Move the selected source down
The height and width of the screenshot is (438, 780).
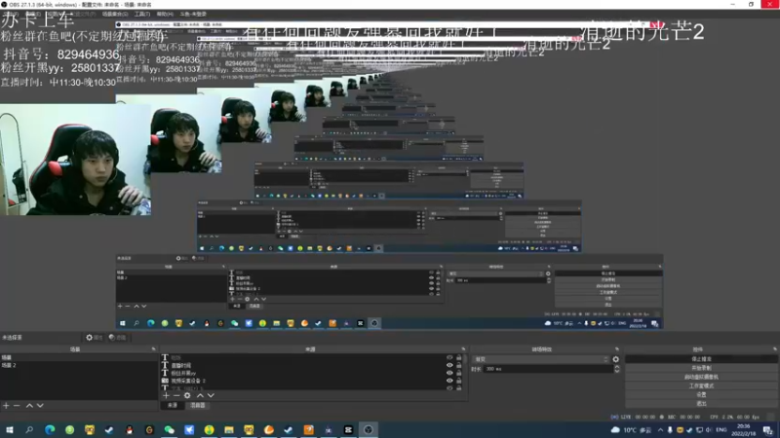(x=211, y=396)
